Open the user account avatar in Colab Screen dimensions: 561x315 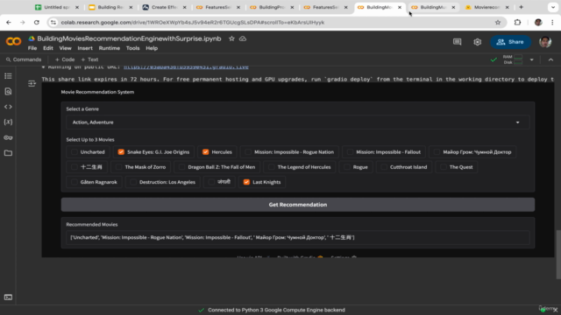point(545,42)
